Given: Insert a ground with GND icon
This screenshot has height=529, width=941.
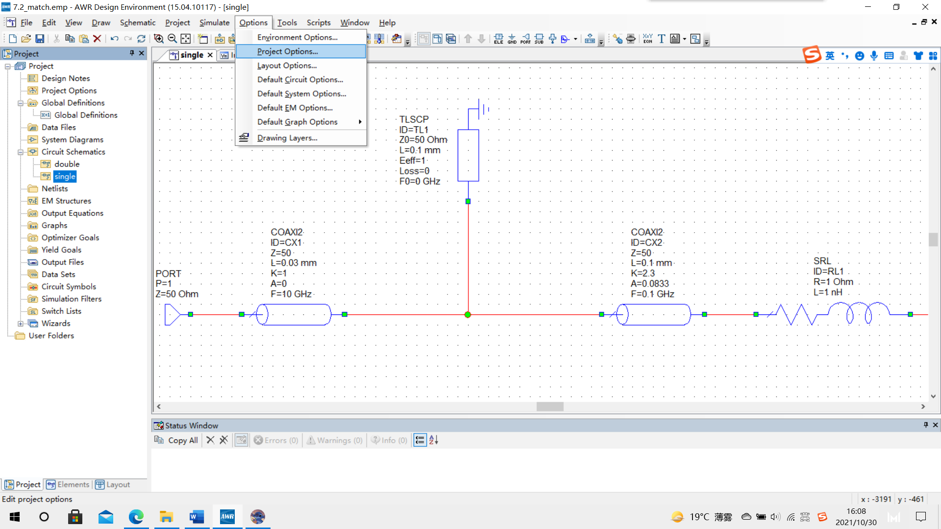Looking at the screenshot, I should point(512,39).
